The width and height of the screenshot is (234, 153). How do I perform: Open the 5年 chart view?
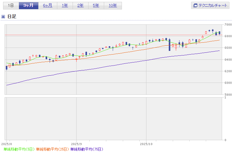[x=96, y=5]
